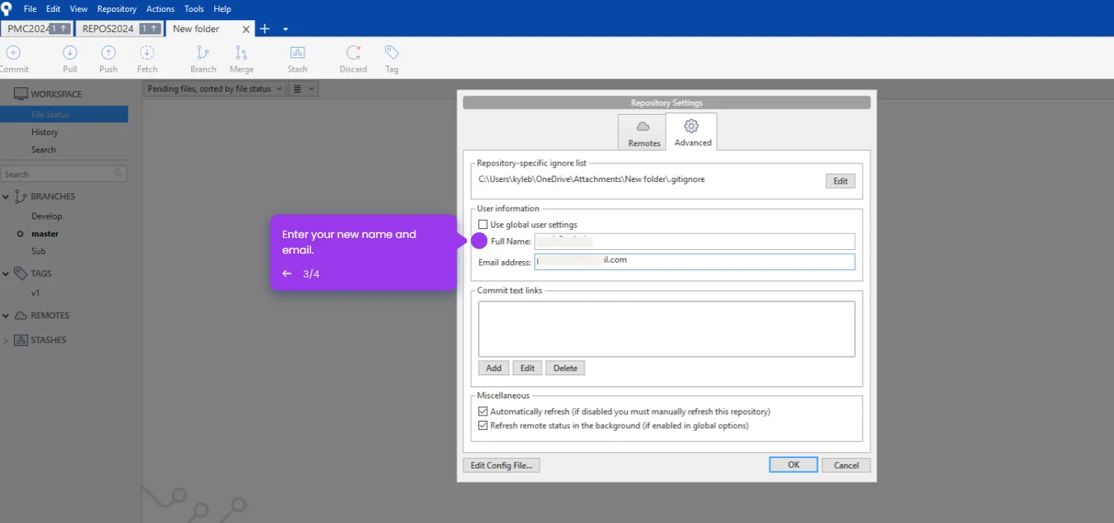Viewport: 1114px width, 523px height.
Task: Click the Sourcetree logo icon
Action: (7, 9)
